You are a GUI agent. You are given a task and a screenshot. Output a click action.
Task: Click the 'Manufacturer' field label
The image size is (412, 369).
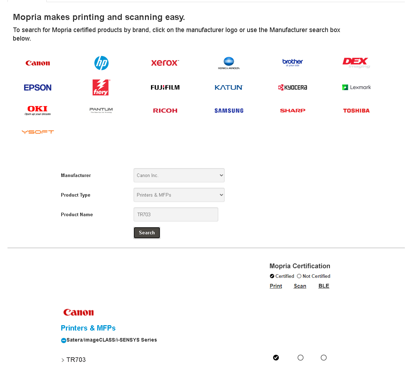click(x=76, y=175)
